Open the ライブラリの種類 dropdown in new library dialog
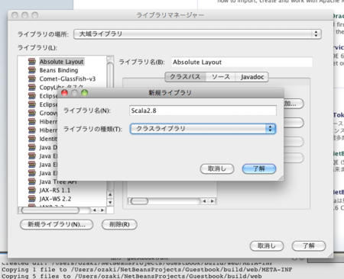Viewport: 344px width, 279px height. pos(203,129)
